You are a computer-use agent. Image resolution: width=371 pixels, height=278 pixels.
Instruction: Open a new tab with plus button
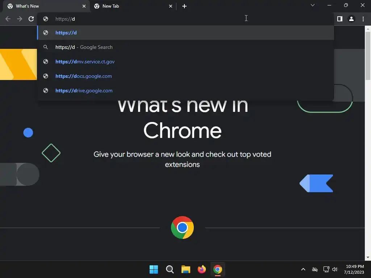(184, 6)
